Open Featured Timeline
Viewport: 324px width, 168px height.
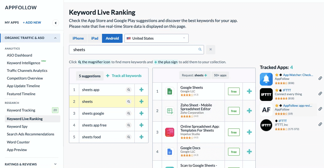[x=21, y=94]
